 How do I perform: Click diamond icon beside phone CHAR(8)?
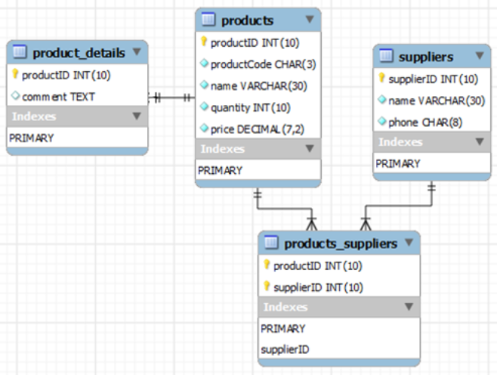pos(382,121)
